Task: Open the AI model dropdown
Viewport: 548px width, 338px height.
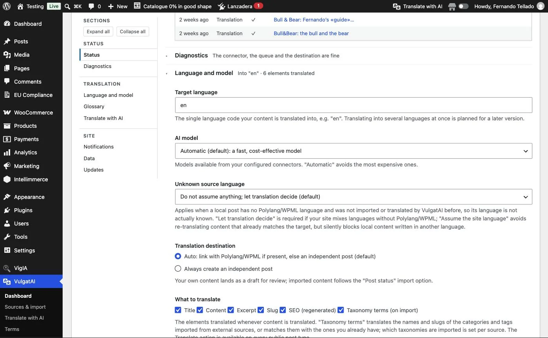Action: coord(353,151)
